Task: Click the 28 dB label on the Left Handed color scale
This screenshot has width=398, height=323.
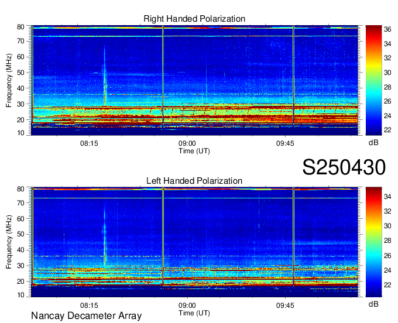Action: 387,240
